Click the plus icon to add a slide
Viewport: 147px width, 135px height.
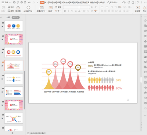click(12, 133)
